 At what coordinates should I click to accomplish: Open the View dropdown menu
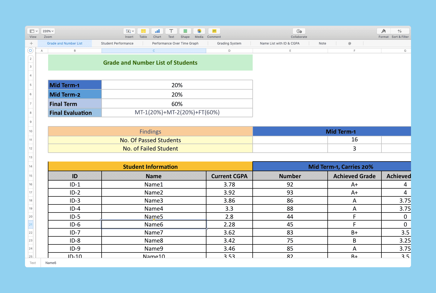(33, 31)
